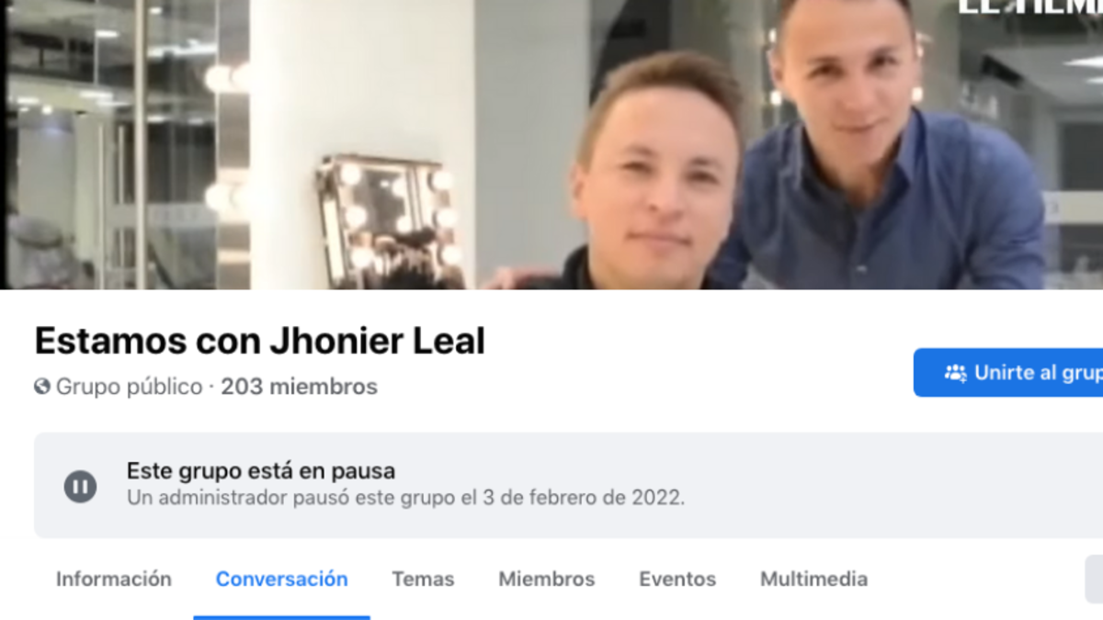Click the lighted vanity mirror in cover photo
1103x620 pixels.
386,219
